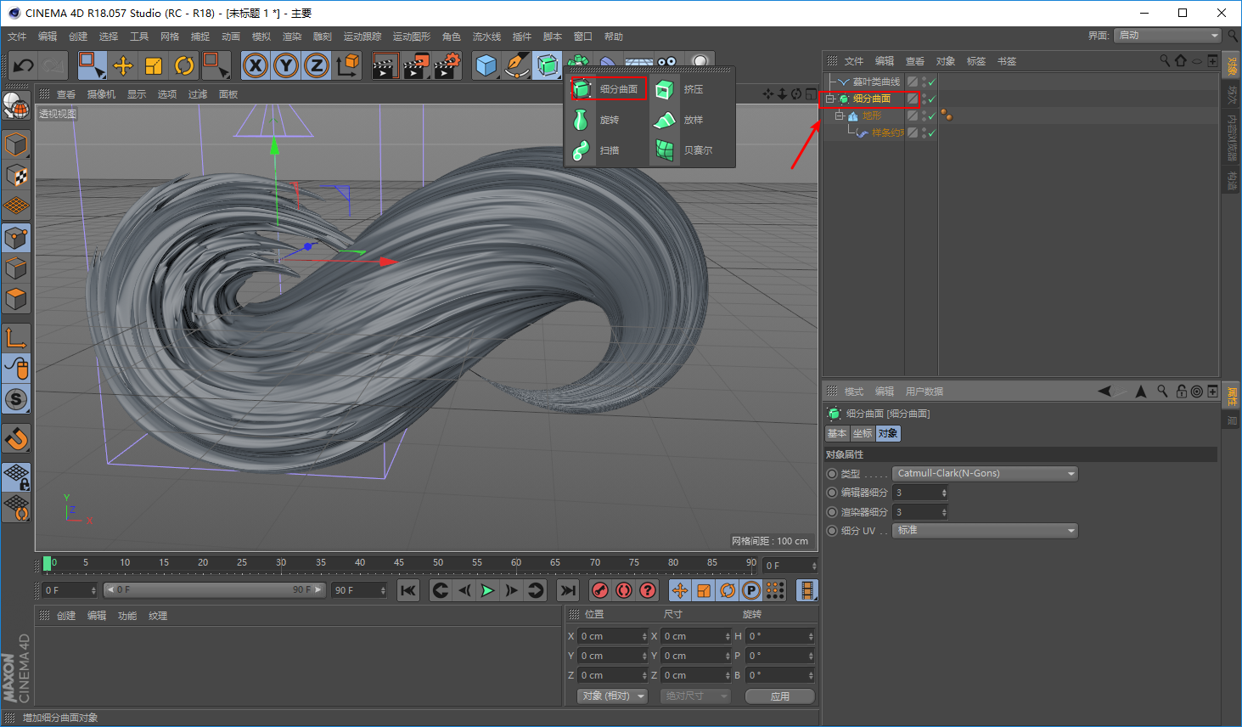Click the lock icon in Attributes panel
1242x727 pixels.
[x=1181, y=392]
